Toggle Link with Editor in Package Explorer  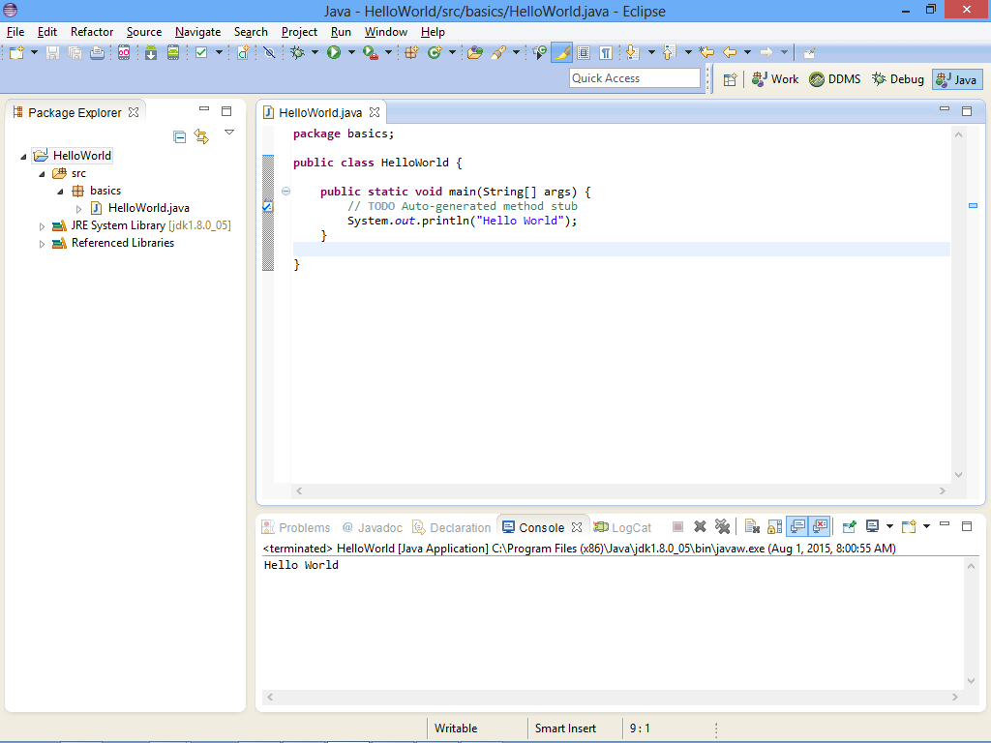201,136
